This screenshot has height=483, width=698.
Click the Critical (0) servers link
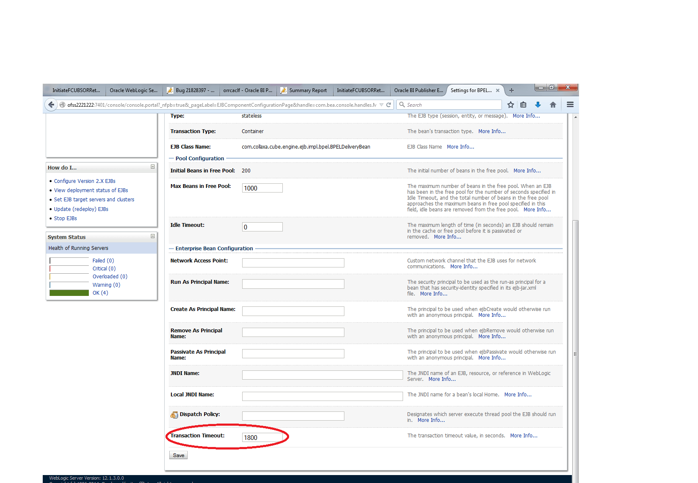pos(104,269)
